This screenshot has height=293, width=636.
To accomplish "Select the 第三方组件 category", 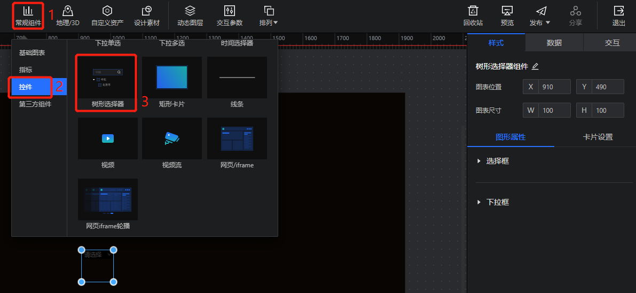I will [x=35, y=104].
